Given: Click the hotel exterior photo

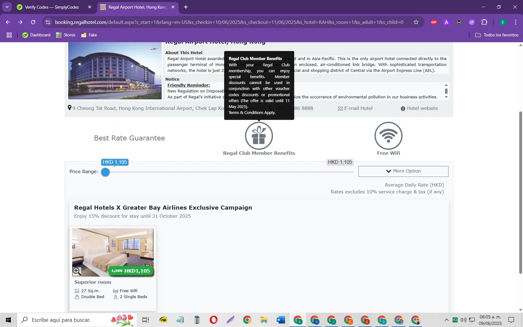Looking at the screenshot, I should [115, 71].
